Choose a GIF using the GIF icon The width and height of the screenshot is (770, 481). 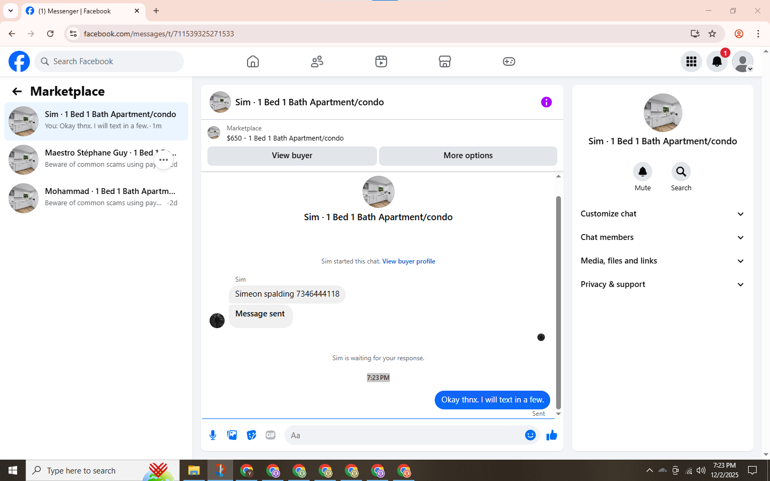pyautogui.click(x=271, y=435)
